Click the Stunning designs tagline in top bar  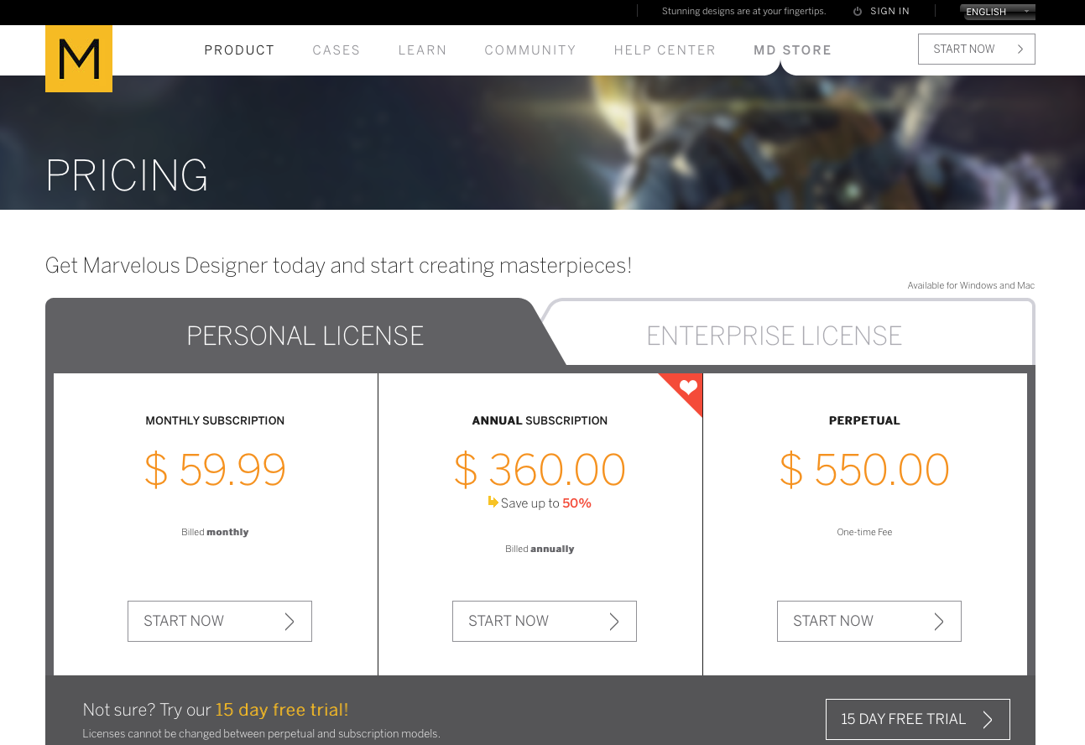tap(744, 12)
